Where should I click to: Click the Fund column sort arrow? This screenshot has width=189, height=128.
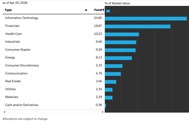103,10
